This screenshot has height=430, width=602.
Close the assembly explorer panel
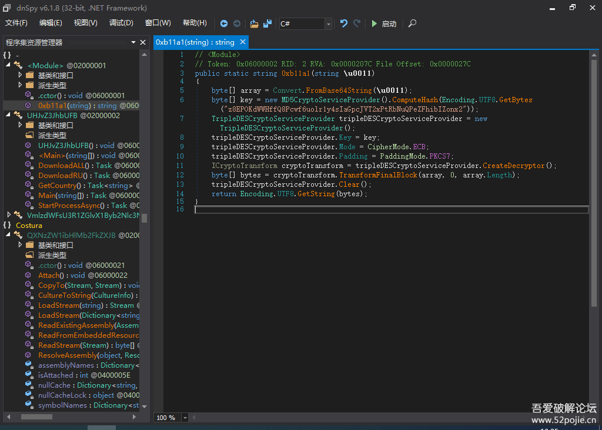pos(142,42)
